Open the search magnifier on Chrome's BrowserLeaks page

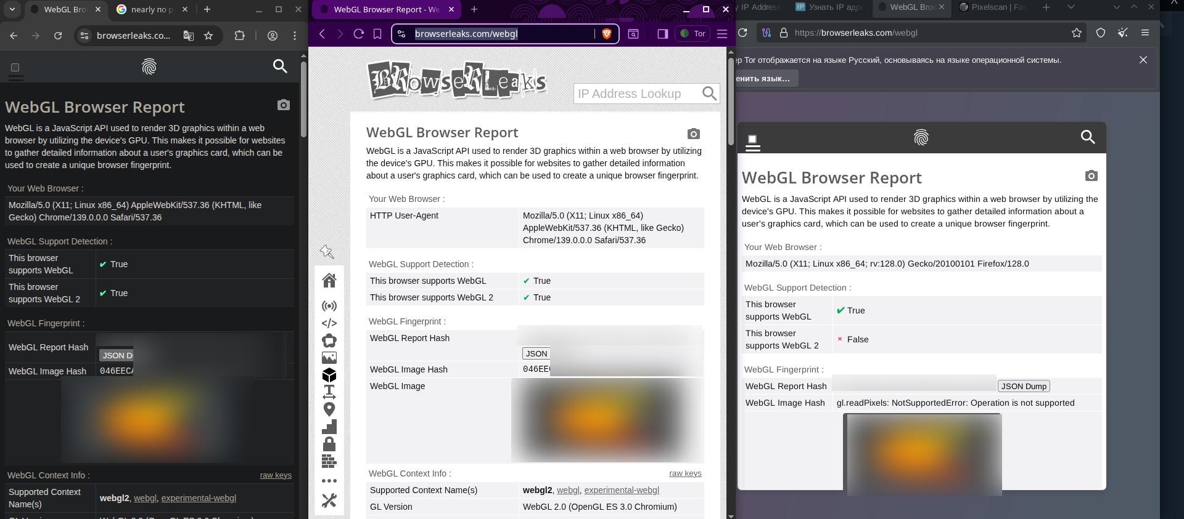coord(280,66)
